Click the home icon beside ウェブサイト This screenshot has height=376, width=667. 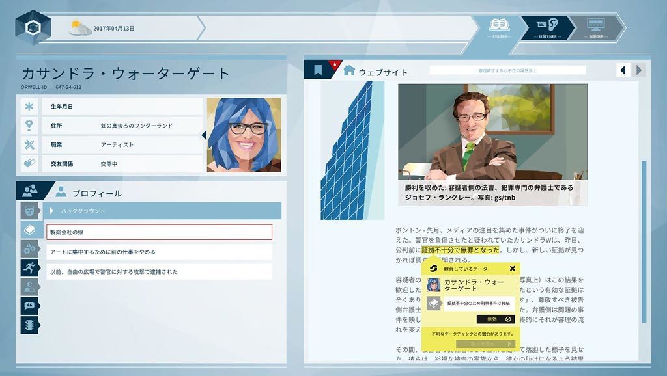(x=349, y=70)
